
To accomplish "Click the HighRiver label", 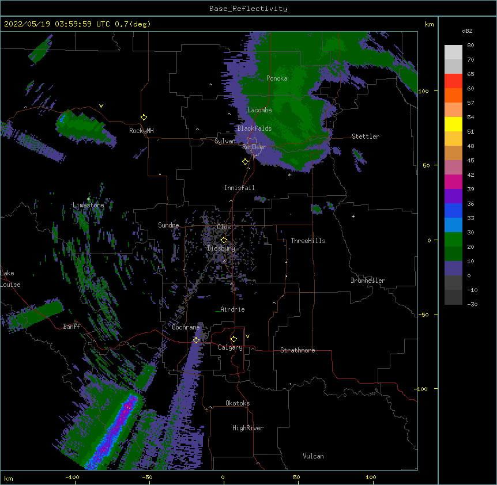I will 248,428.
